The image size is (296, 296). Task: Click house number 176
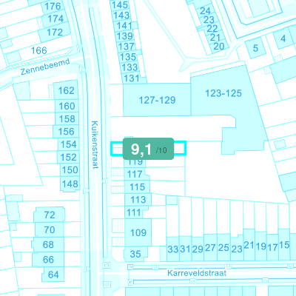pos(53,6)
